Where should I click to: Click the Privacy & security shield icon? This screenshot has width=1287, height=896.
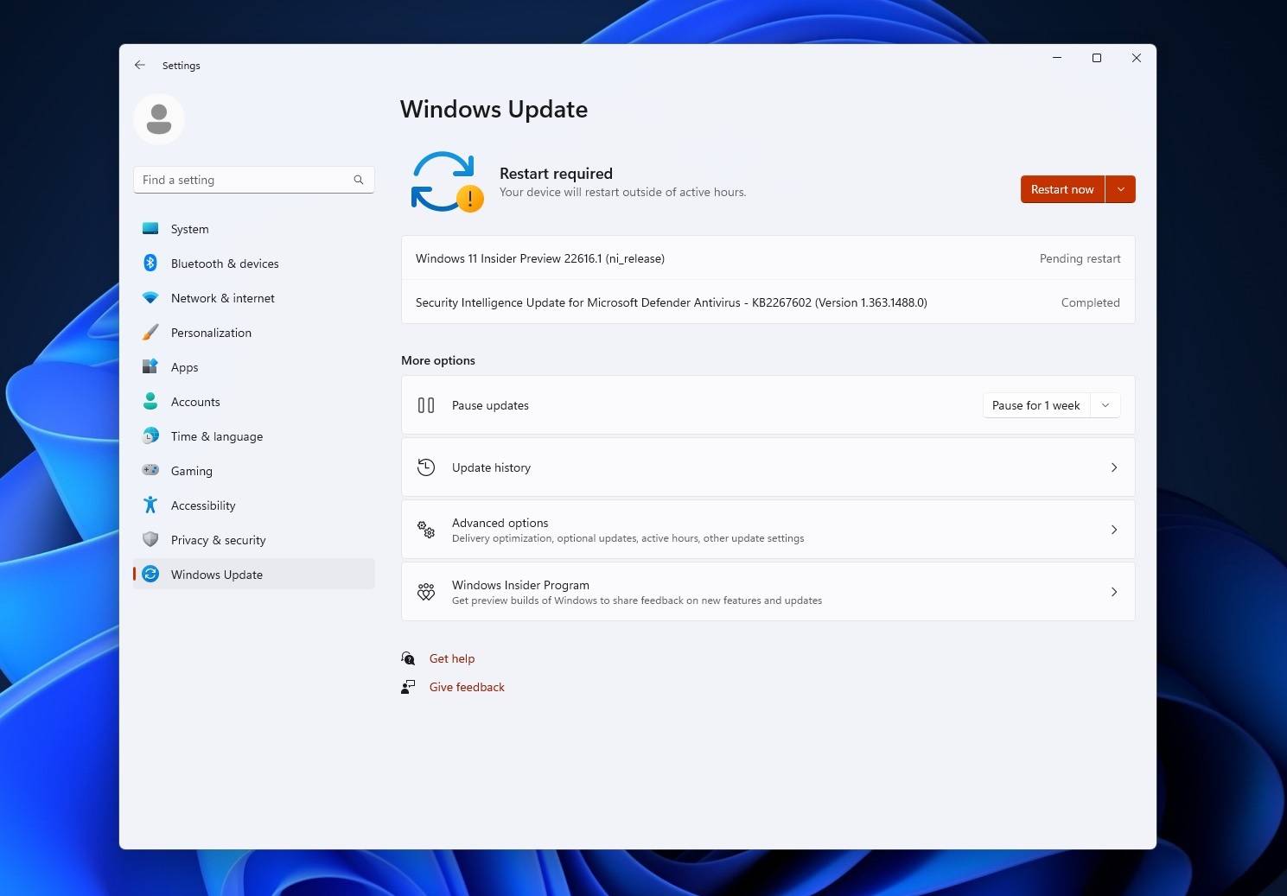click(x=150, y=539)
